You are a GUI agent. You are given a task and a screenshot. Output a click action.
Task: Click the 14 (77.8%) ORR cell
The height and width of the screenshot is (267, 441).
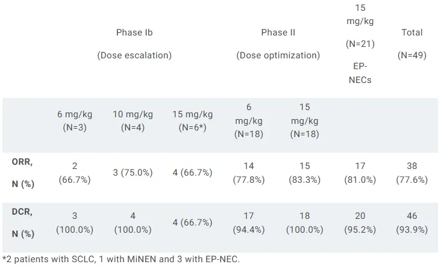coord(249,173)
